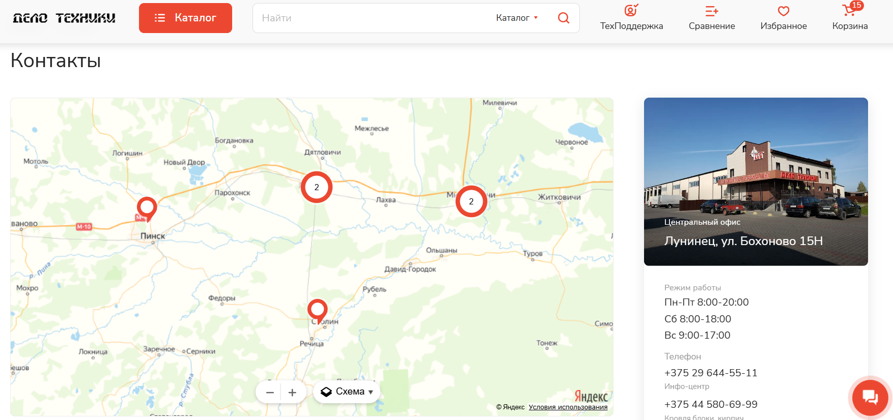Viewport: 893px width, 420px height.
Task: Click the Давид-Городок label on map
Action: pyautogui.click(x=410, y=269)
